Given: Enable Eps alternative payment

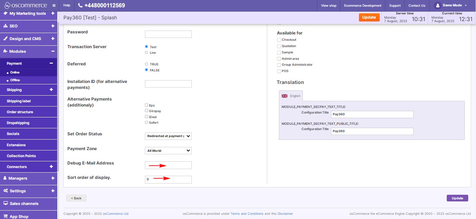Looking at the screenshot, I should point(146,105).
